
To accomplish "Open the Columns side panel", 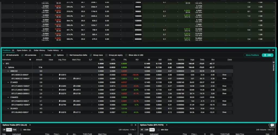I will (273, 67).
